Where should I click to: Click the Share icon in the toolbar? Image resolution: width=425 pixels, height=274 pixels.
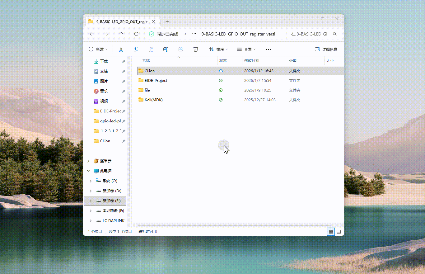(181, 49)
